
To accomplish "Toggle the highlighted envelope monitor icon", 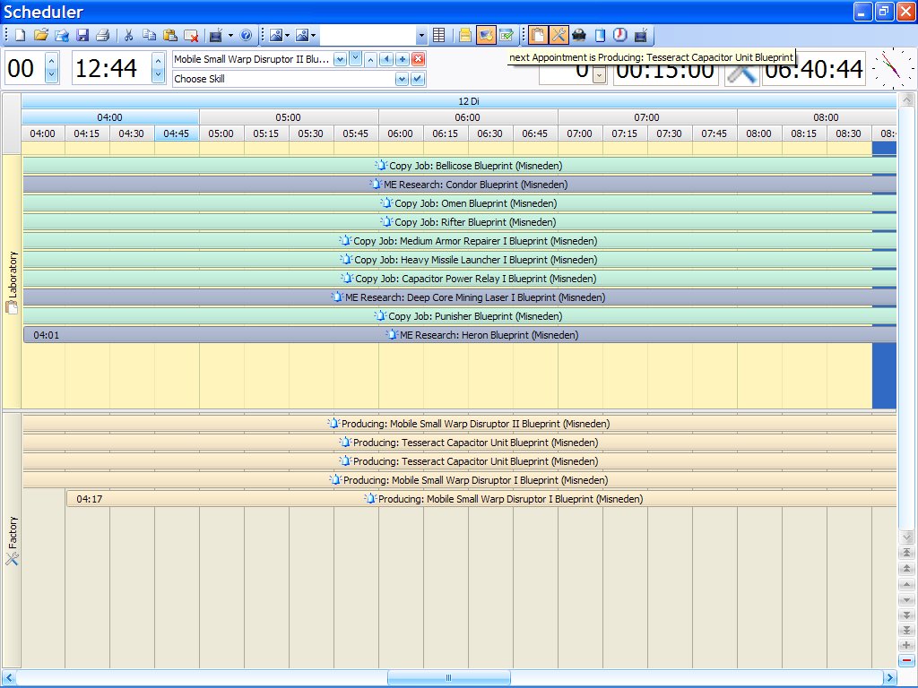I will coord(486,36).
